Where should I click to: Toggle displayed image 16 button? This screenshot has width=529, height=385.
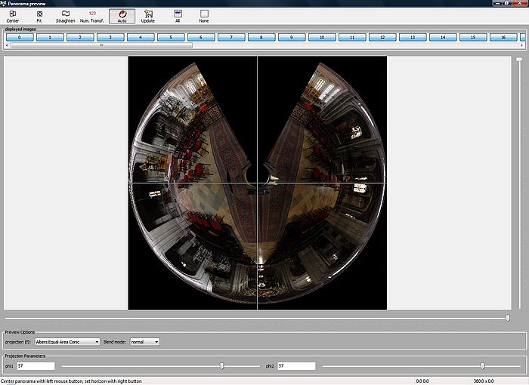503,37
